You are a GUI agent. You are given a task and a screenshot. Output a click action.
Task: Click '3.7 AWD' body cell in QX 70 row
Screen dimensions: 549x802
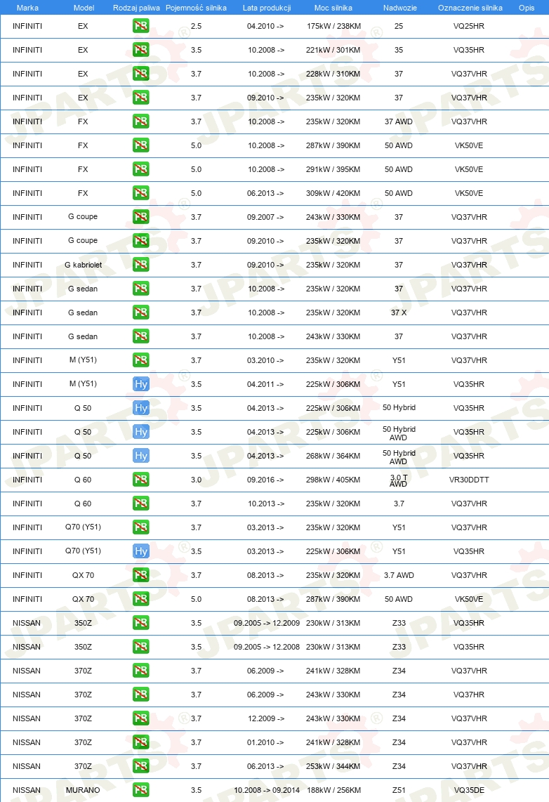pos(399,575)
